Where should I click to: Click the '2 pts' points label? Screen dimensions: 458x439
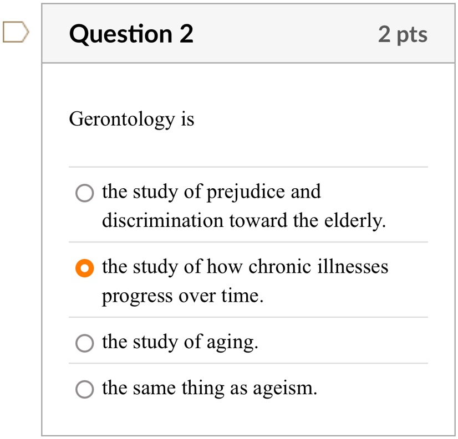point(403,35)
